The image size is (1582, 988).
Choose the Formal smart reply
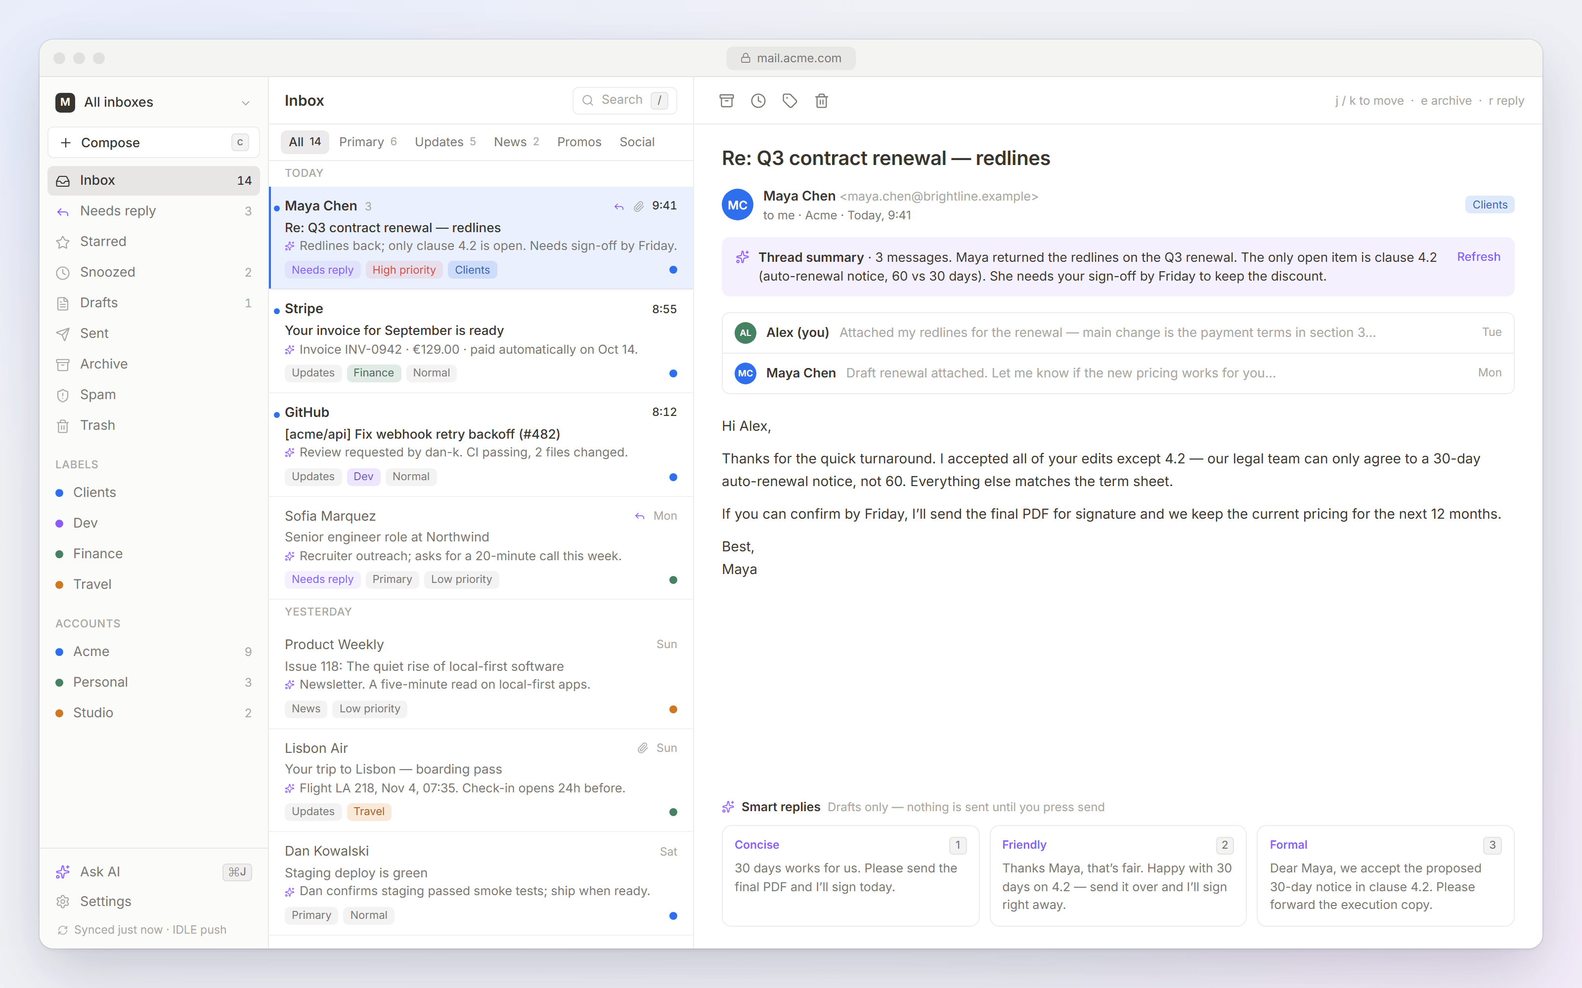point(1385,875)
